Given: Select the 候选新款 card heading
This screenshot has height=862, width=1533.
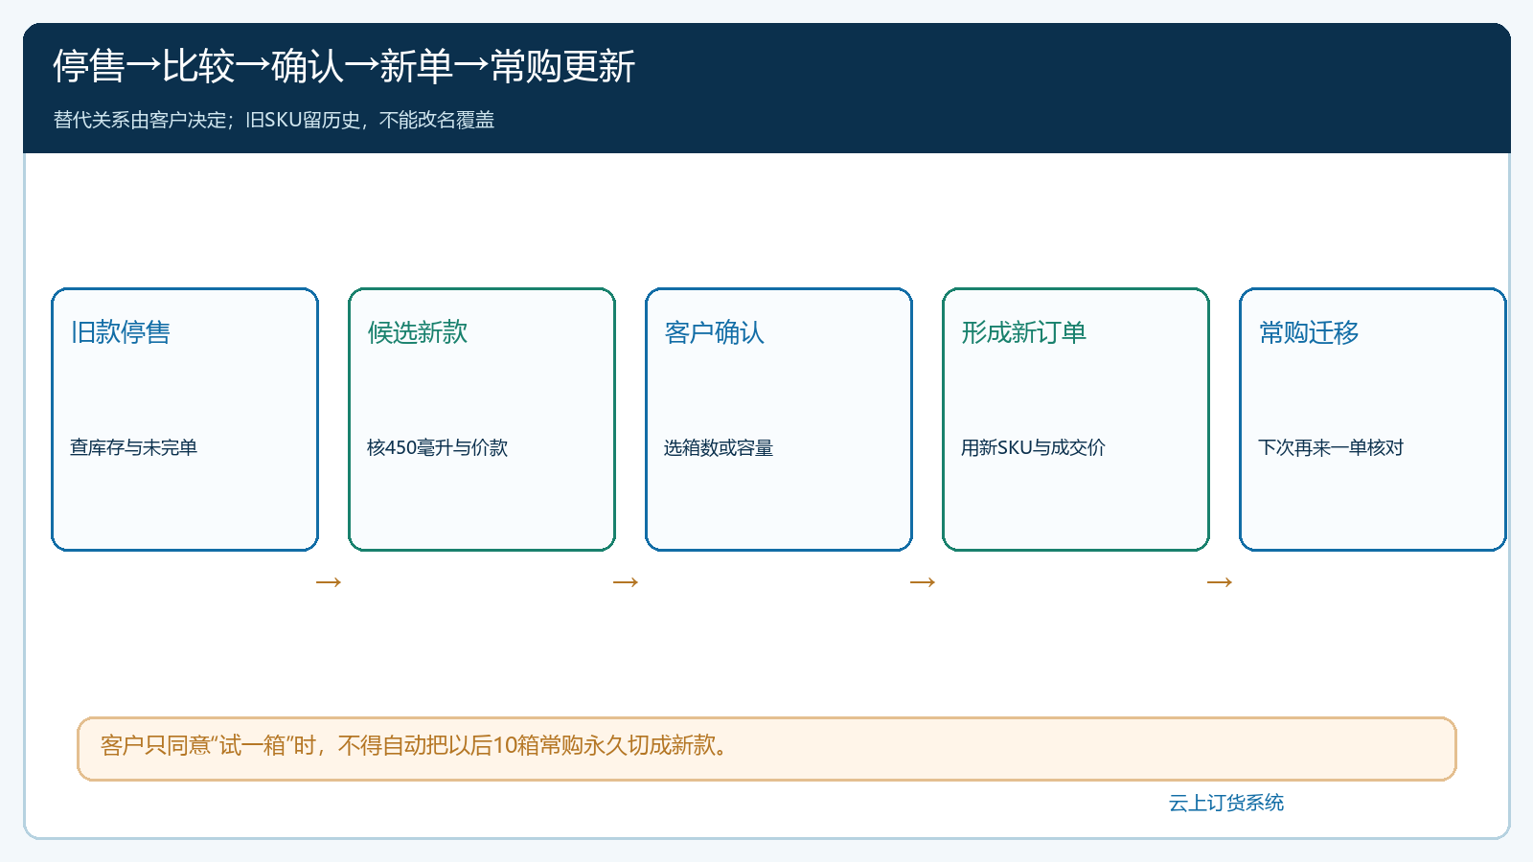Looking at the screenshot, I should pos(418,332).
